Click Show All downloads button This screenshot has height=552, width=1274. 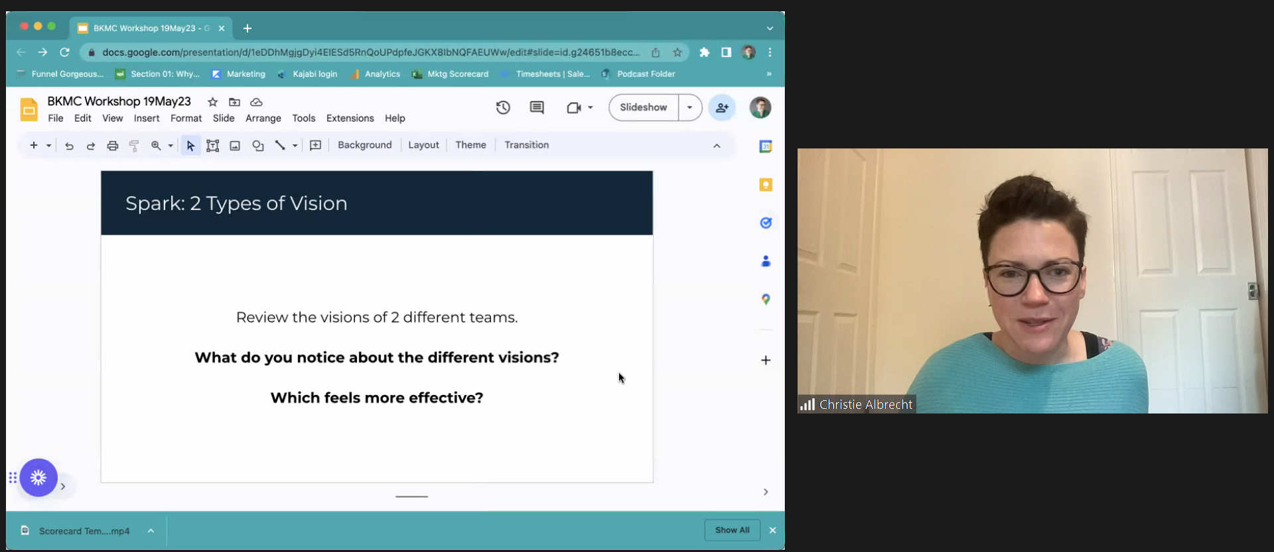tap(732, 530)
